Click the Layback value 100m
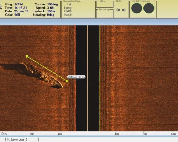The height and width of the screenshot is (142, 178). tap(51, 11)
